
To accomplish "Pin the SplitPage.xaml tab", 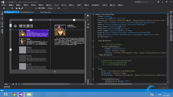I will pyautogui.click(x=16, y=12).
